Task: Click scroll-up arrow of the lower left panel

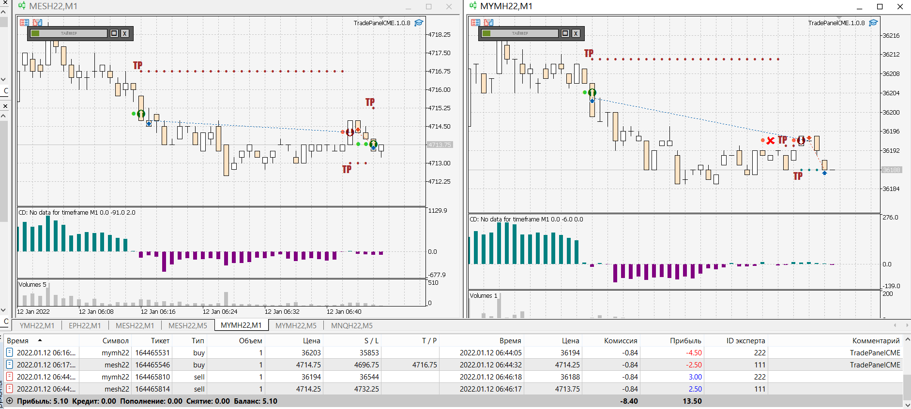Action: pyautogui.click(x=4, y=116)
